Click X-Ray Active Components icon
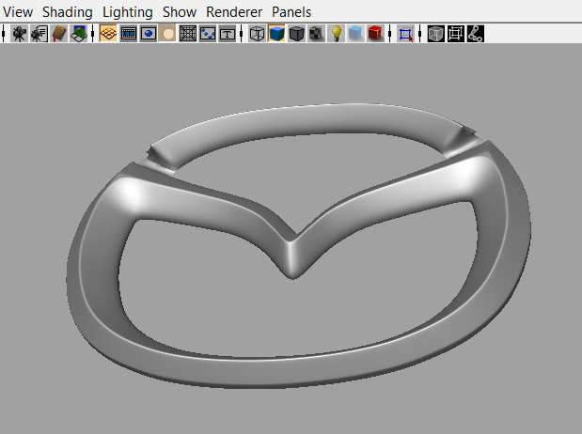Image resolution: width=582 pixels, height=434 pixels. coord(455,34)
